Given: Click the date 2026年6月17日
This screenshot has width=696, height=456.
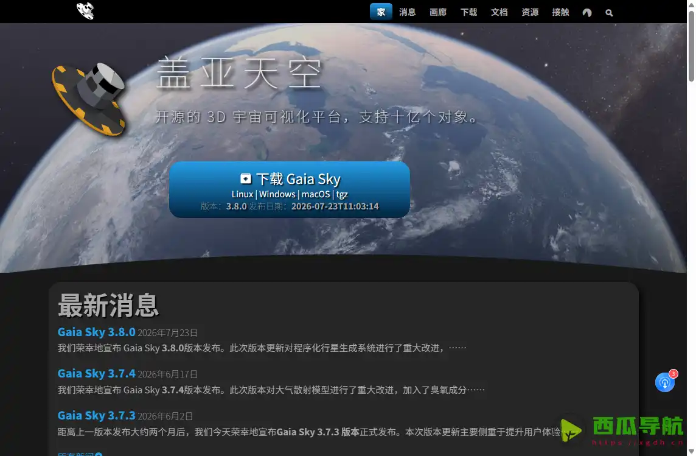Looking at the screenshot, I should [167, 374].
